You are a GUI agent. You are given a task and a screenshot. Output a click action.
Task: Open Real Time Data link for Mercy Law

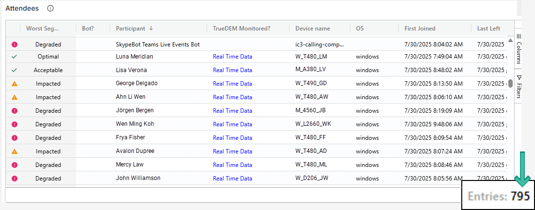[232, 165]
